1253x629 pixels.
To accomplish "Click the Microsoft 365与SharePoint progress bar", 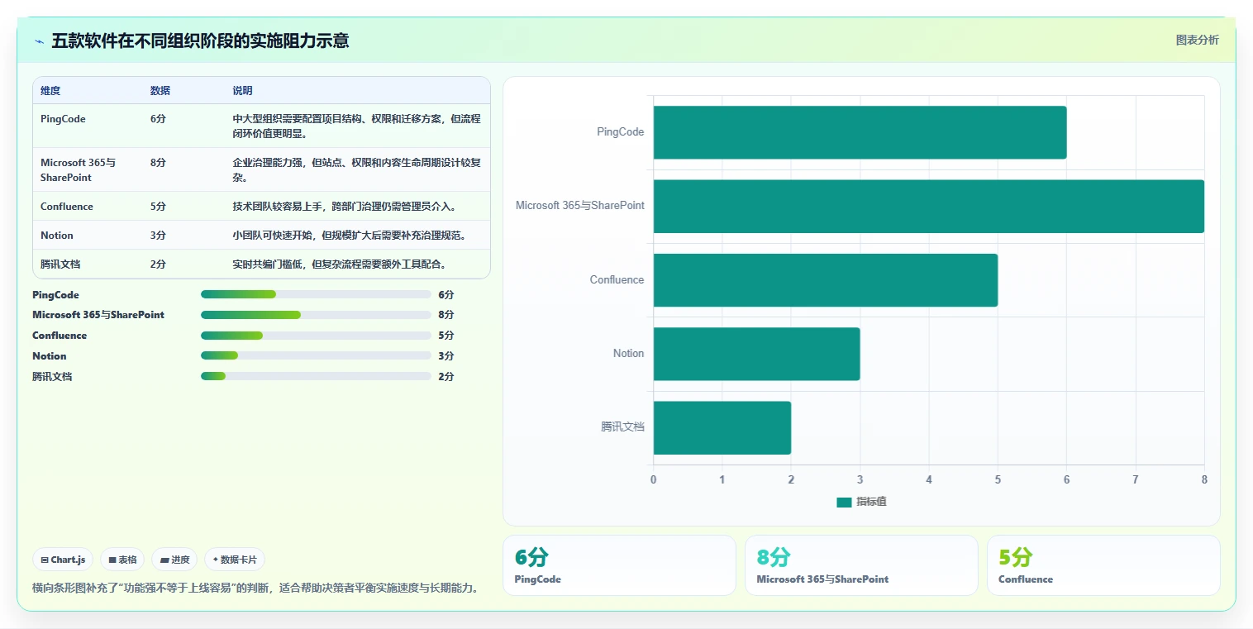I will point(316,315).
